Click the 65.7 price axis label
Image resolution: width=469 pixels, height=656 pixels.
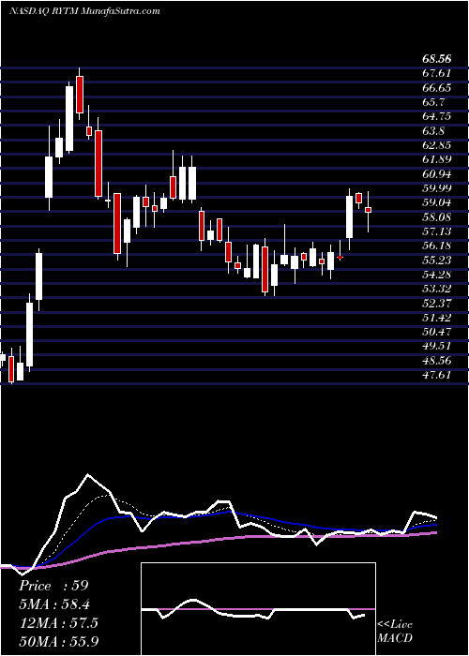pos(435,102)
